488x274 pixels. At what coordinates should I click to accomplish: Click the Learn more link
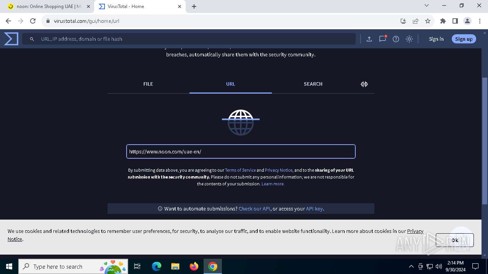point(273,184)
